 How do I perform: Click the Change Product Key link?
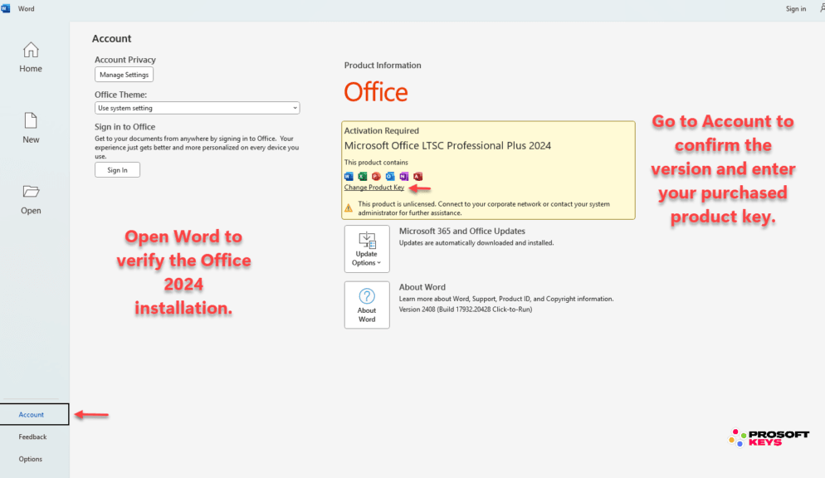click(x=373, y=188)
